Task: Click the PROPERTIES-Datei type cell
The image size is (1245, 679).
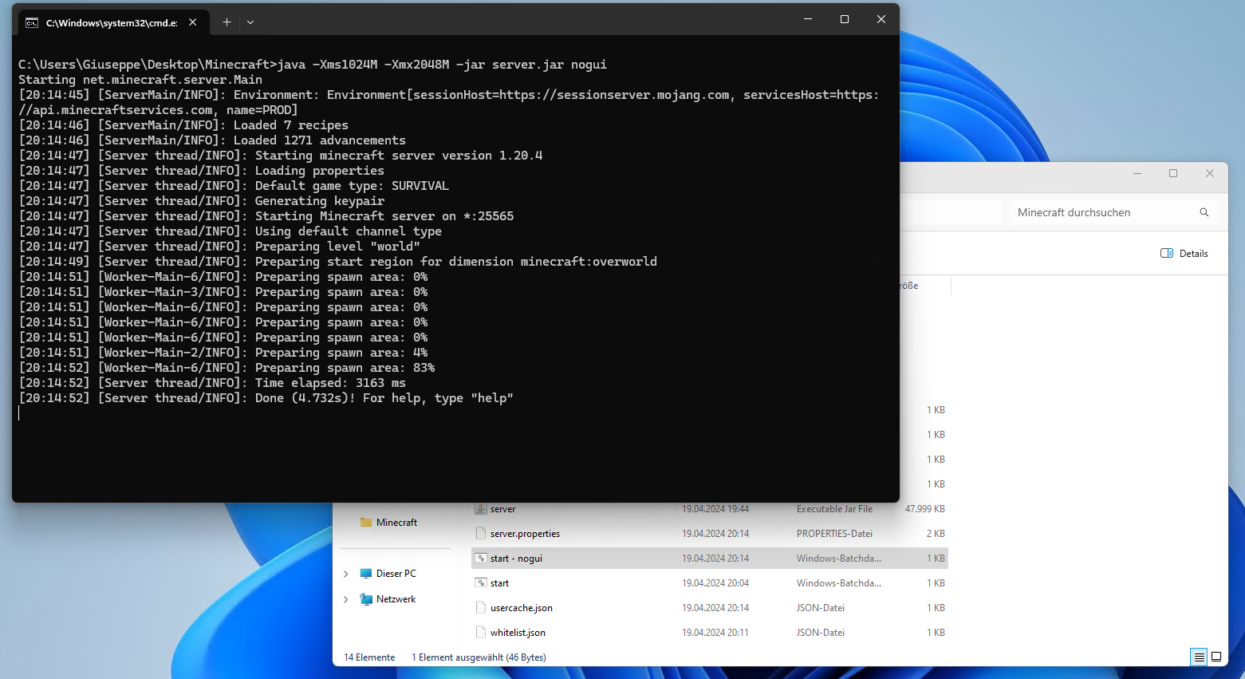Action: coord(834,534)
